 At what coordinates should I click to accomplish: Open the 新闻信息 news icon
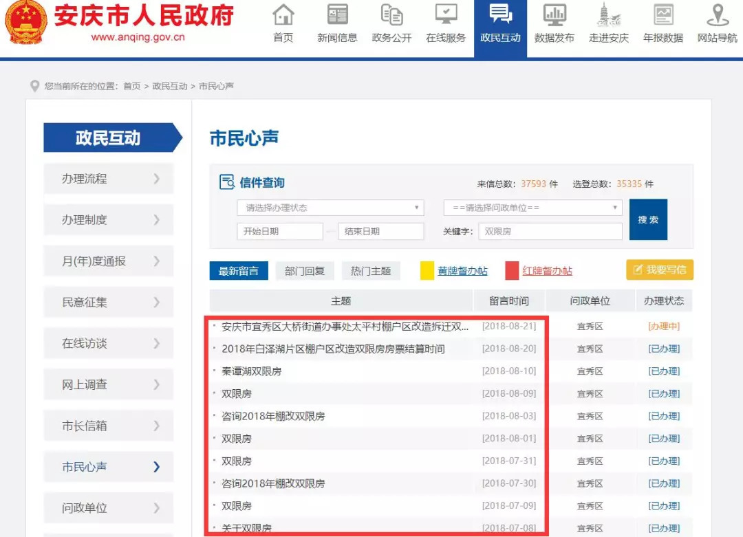(x=337, y=15)
